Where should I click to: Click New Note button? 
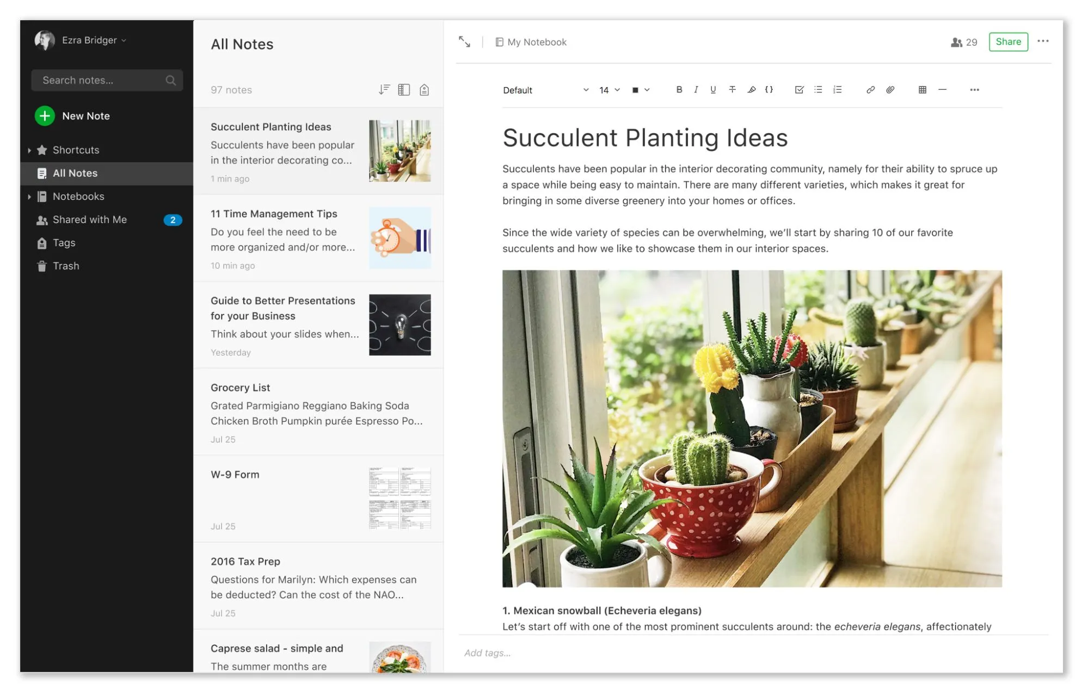(x=71, y=115)
